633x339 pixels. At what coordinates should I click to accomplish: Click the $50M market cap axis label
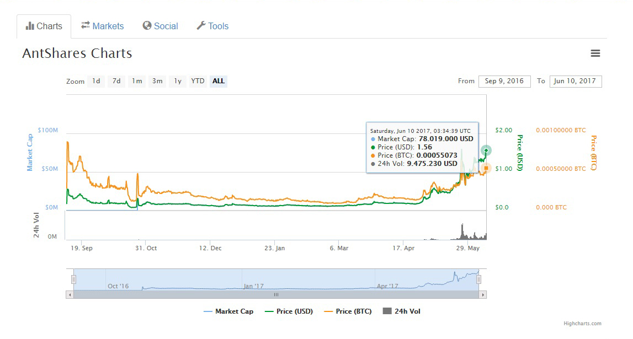[x=50, y=169]
